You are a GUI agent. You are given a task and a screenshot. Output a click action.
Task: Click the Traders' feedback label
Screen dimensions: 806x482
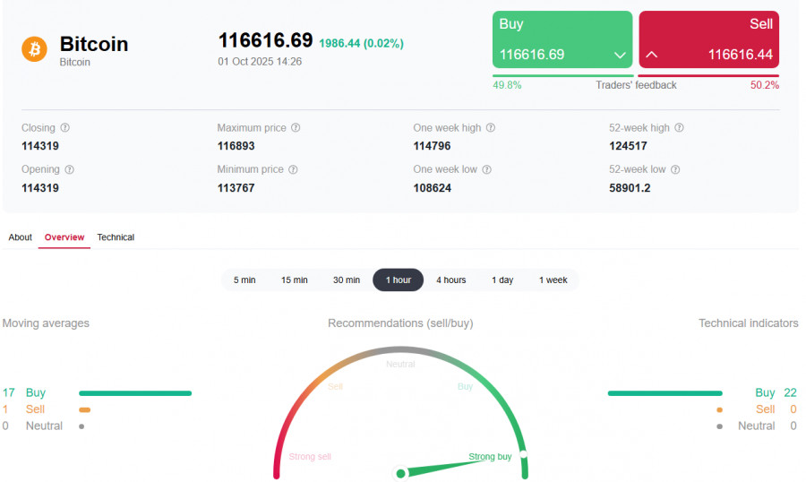click(636, 85)
